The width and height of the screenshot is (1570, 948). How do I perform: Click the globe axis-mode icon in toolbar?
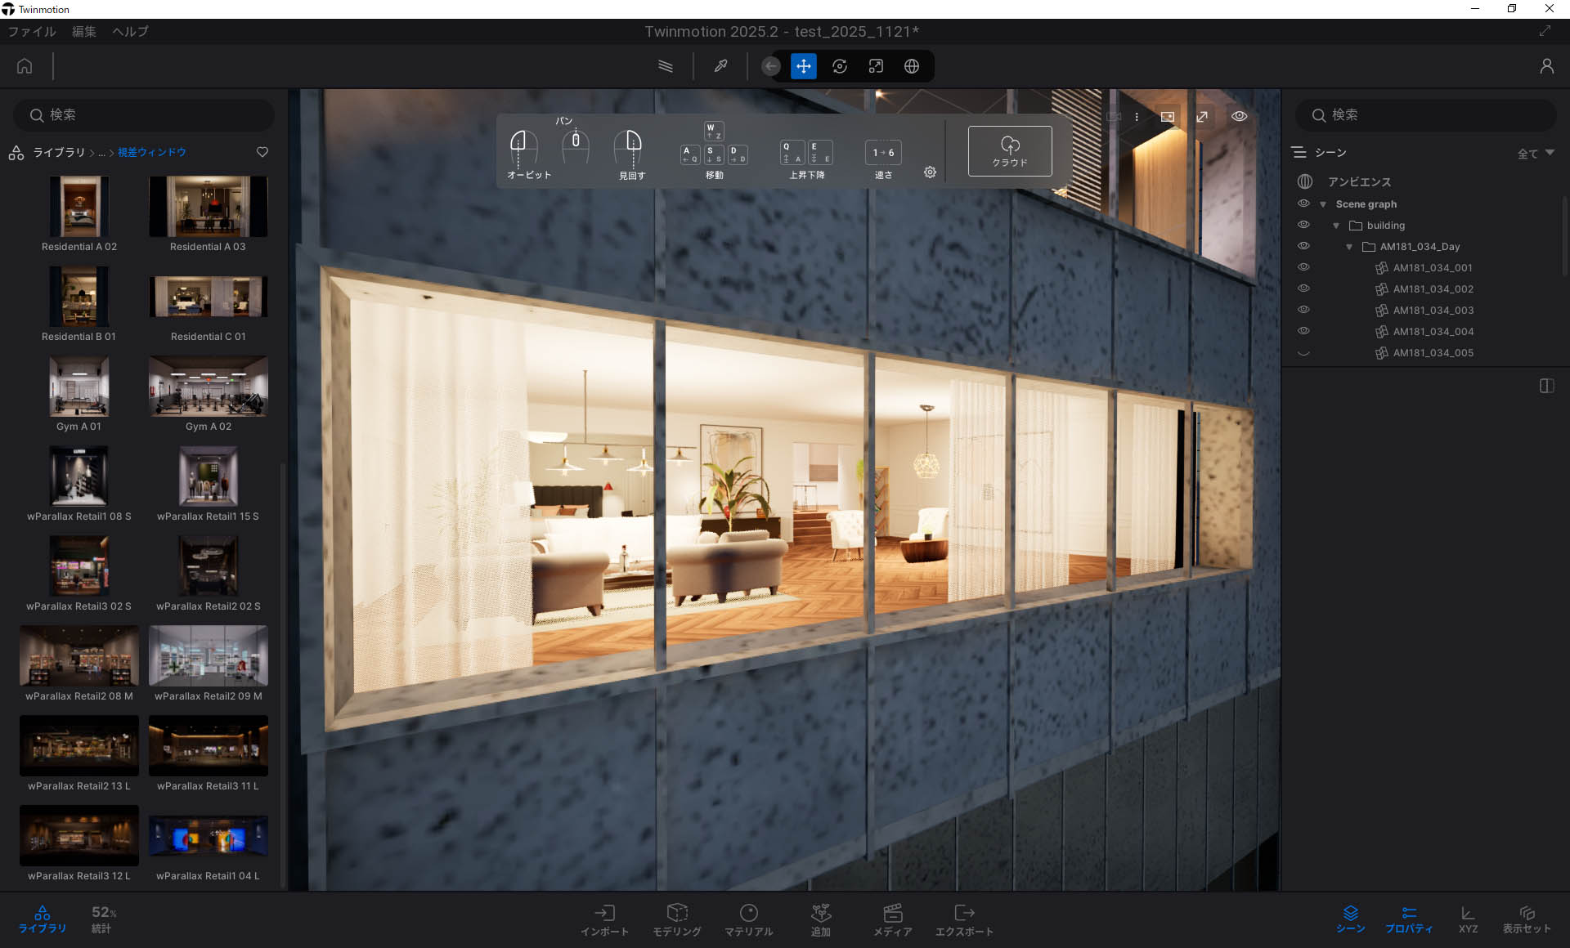coord(912,66)
